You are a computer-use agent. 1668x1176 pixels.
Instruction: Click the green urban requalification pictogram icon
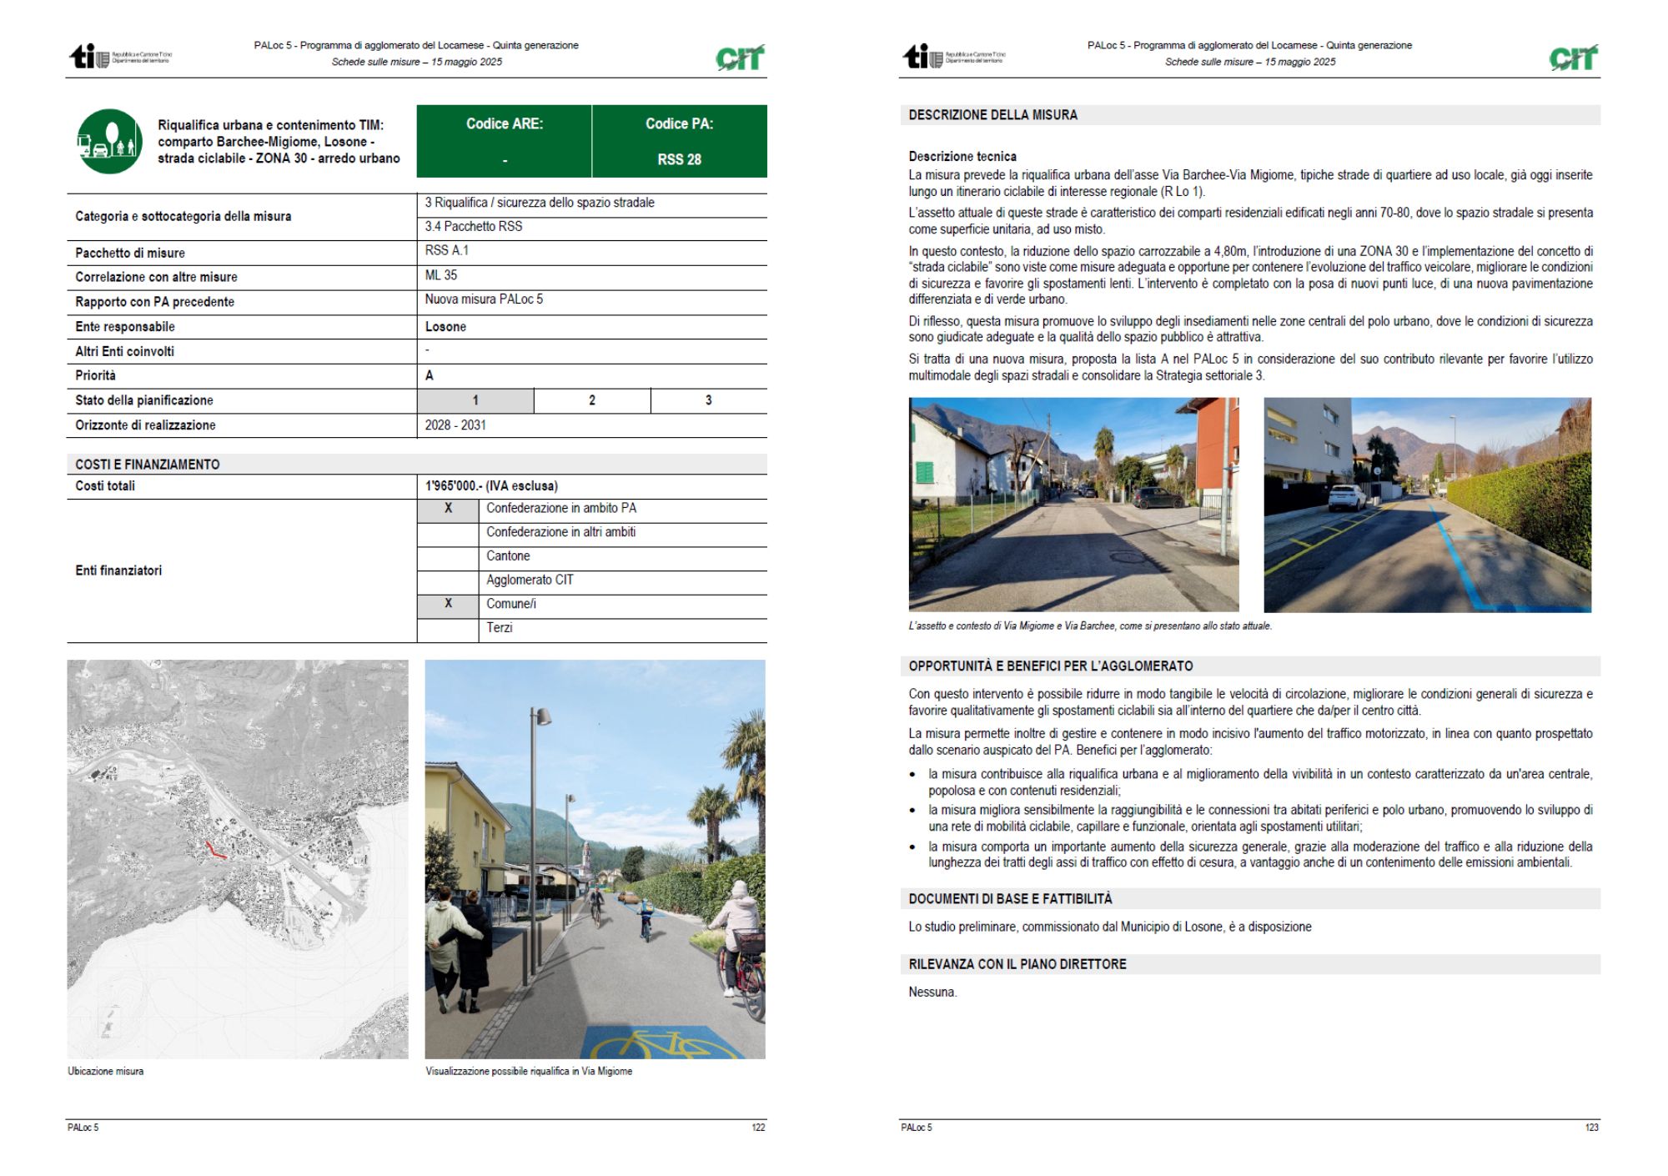pyautogui.click(x=109, y=142)
